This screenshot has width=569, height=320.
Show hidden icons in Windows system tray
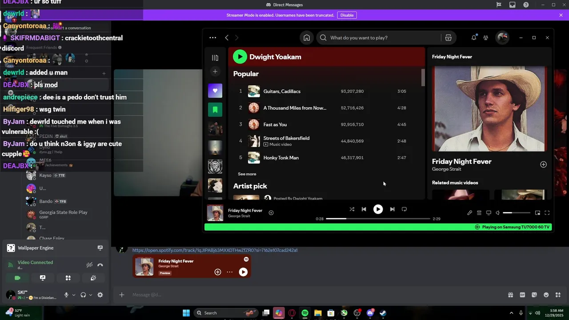(x=511, y=313)
